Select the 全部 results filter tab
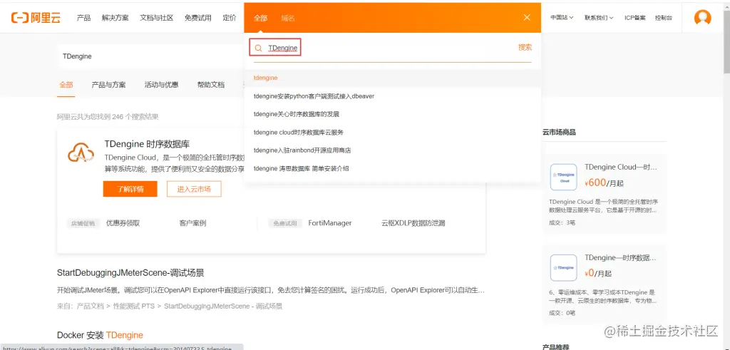The width and height of the screenshot is (730, 350). (x=66, y=85)
